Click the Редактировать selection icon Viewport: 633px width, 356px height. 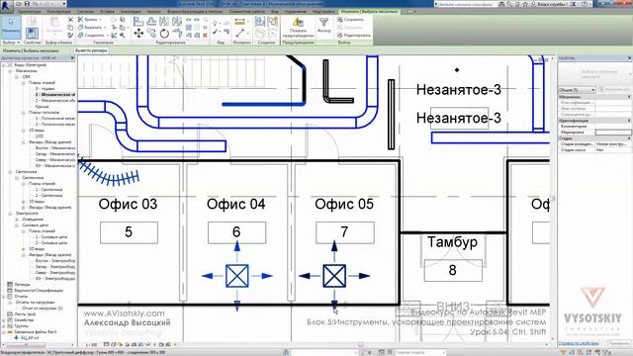[354, 36]
